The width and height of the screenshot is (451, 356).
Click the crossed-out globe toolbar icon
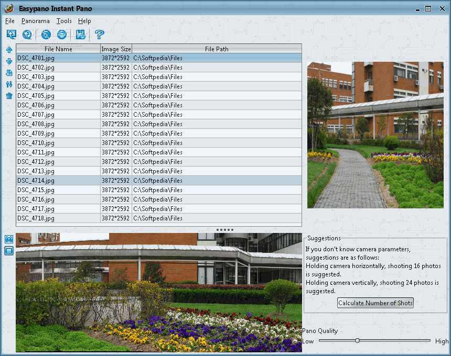click(x=46, y=35)
